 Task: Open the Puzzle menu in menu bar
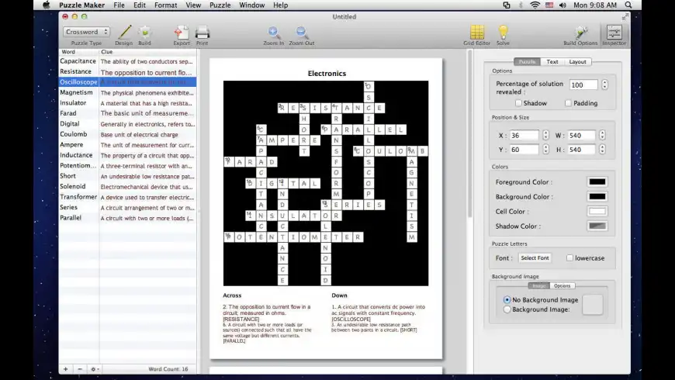[x=220, y=5]
